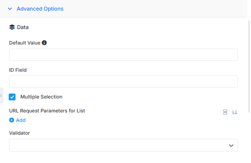The width and height of the screenshot is (251, 163).
Task: Click the vertical scrollbar on the right
Action: (249, 67)
